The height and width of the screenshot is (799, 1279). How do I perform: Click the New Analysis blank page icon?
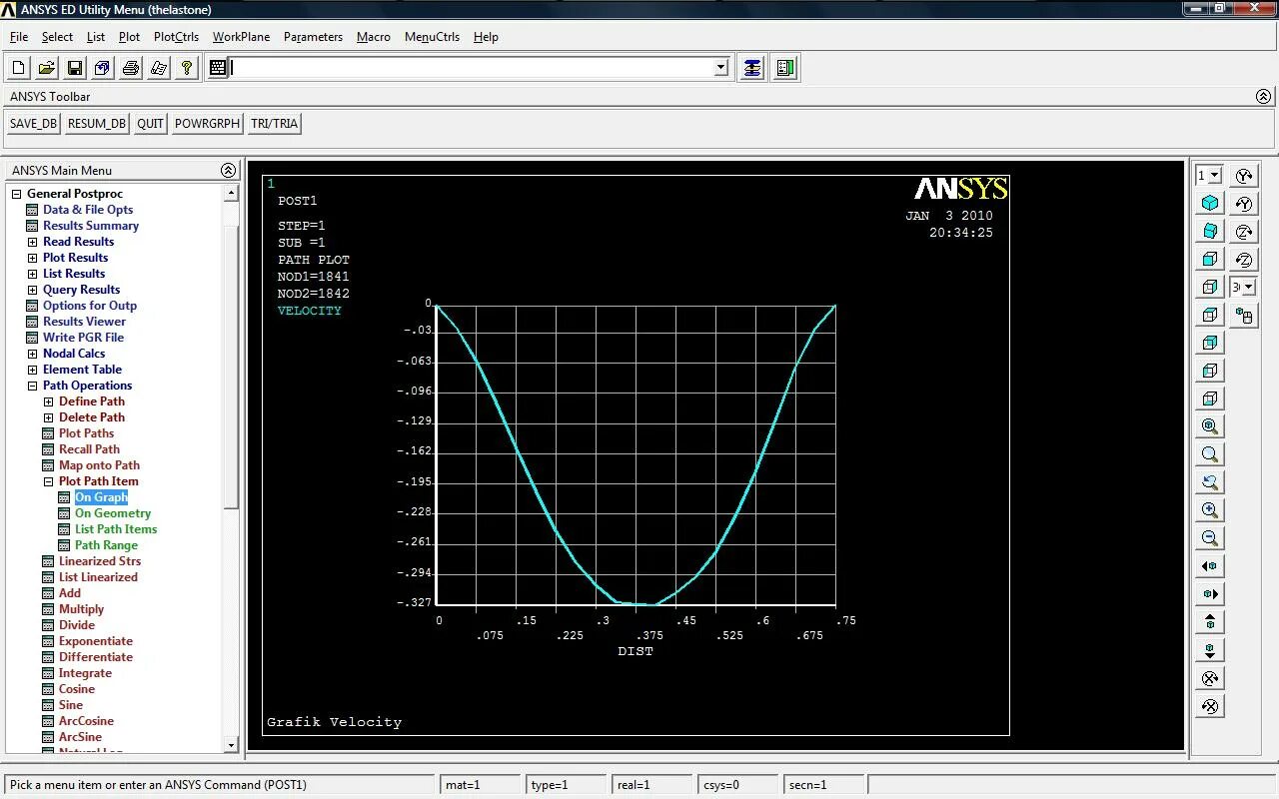tap(19, 68)
